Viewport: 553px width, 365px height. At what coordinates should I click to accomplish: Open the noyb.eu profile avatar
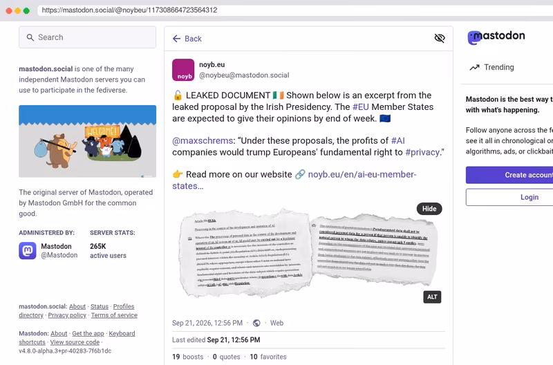pos(183,70)
